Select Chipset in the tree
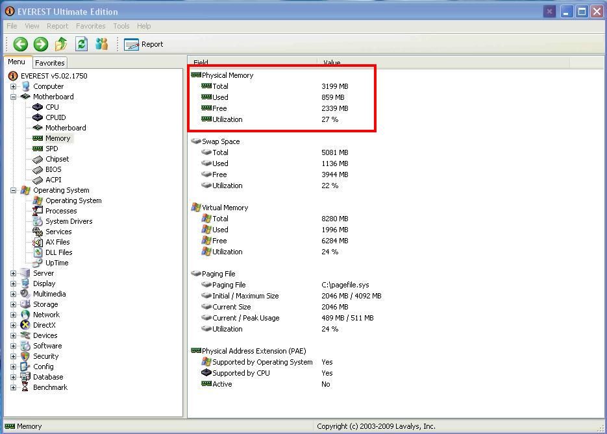The image size is (607, 434). coord(57,159)
